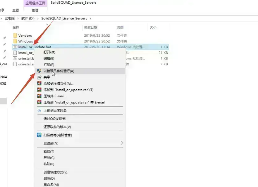This screenshot has height=187, width=258.
Task: Click 此电脑 in the address bar
Action: (10, 18)
